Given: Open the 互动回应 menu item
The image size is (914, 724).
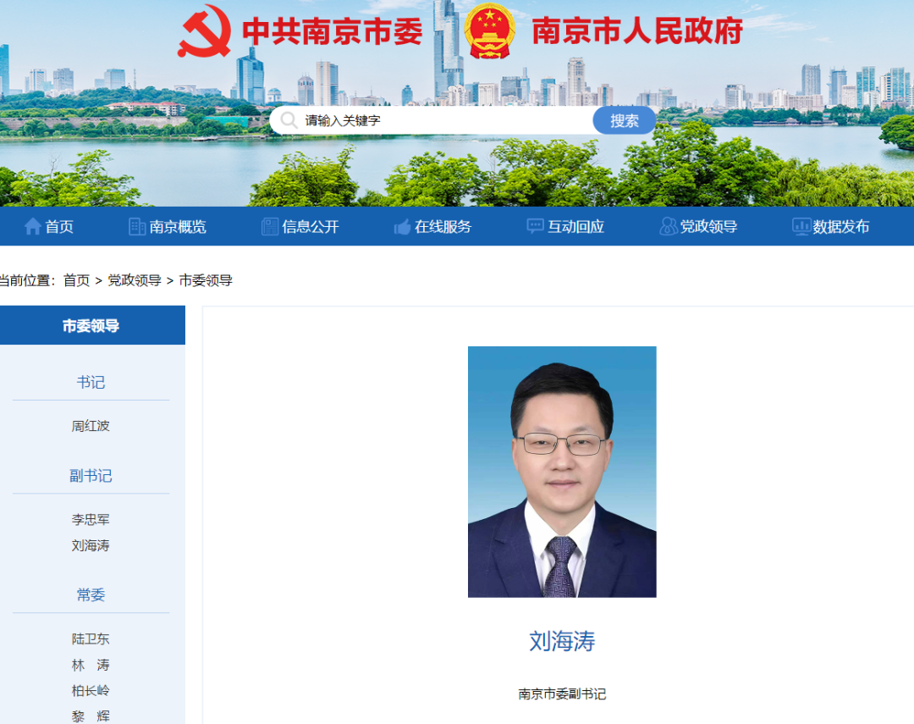Looking at the screenshot, I should click(x=576, y=226).
